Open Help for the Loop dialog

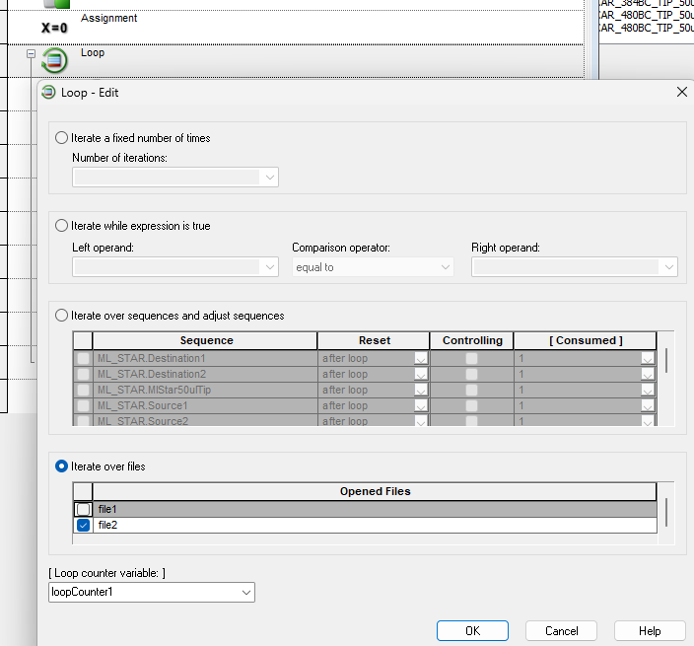(649, 630)
